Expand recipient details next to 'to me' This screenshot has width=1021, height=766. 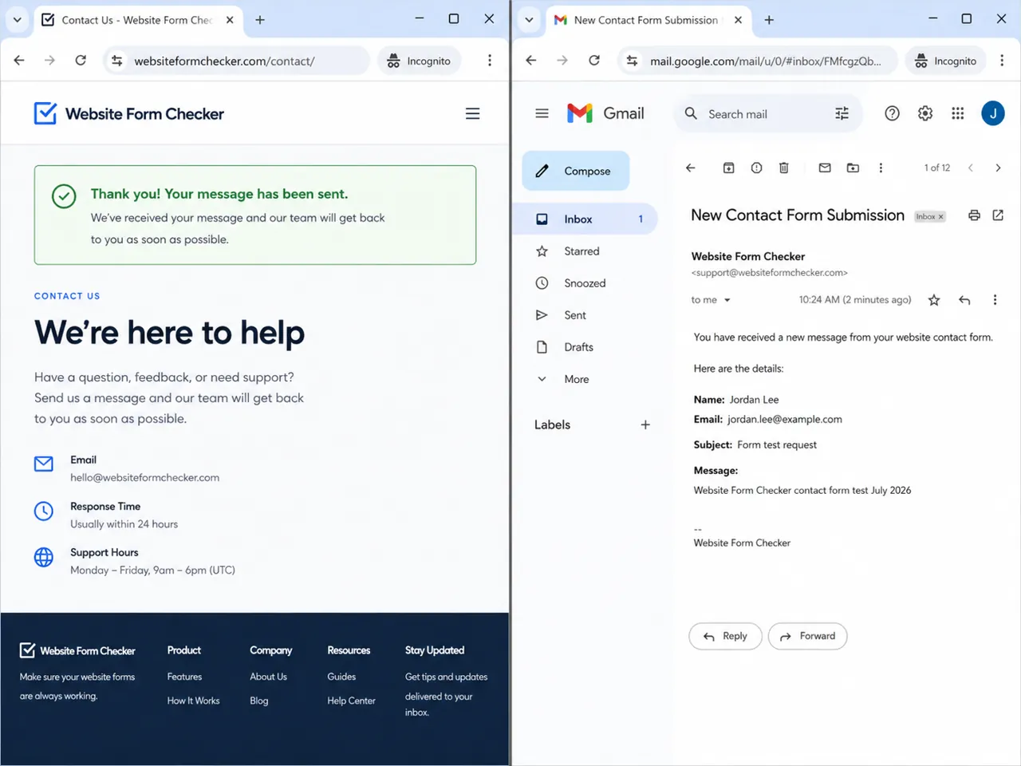(x=727, y=300)
